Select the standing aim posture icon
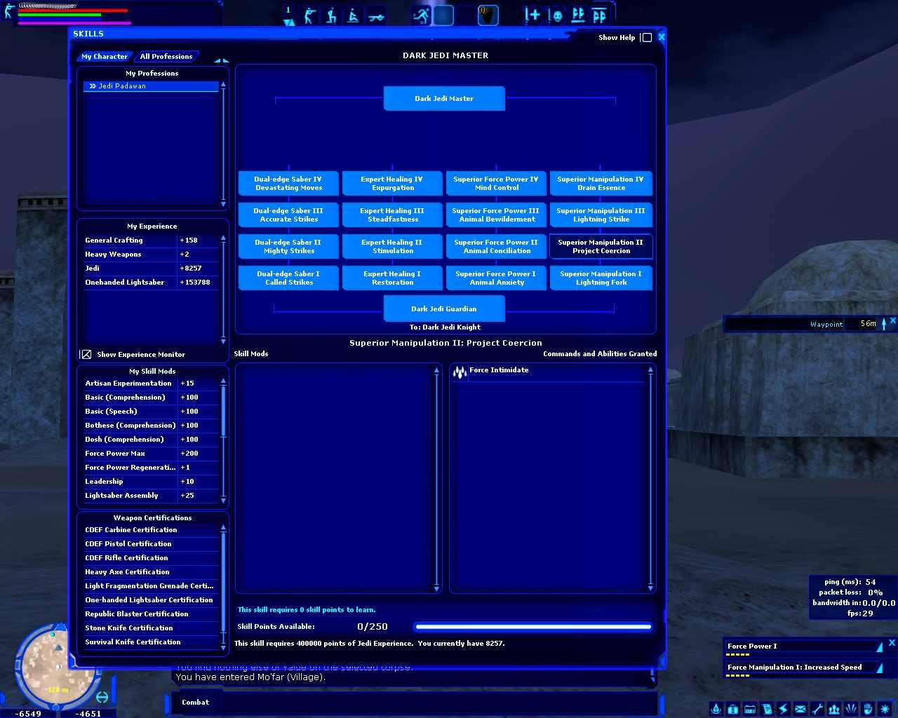Image resolution: width=898 pixels, height=718 pixels. (309, 15)
